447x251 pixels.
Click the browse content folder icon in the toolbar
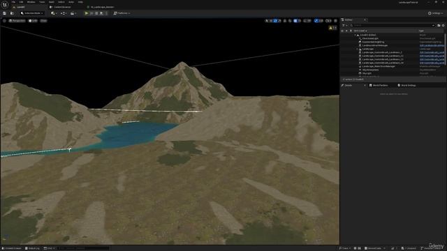click(x=12, y=13)
